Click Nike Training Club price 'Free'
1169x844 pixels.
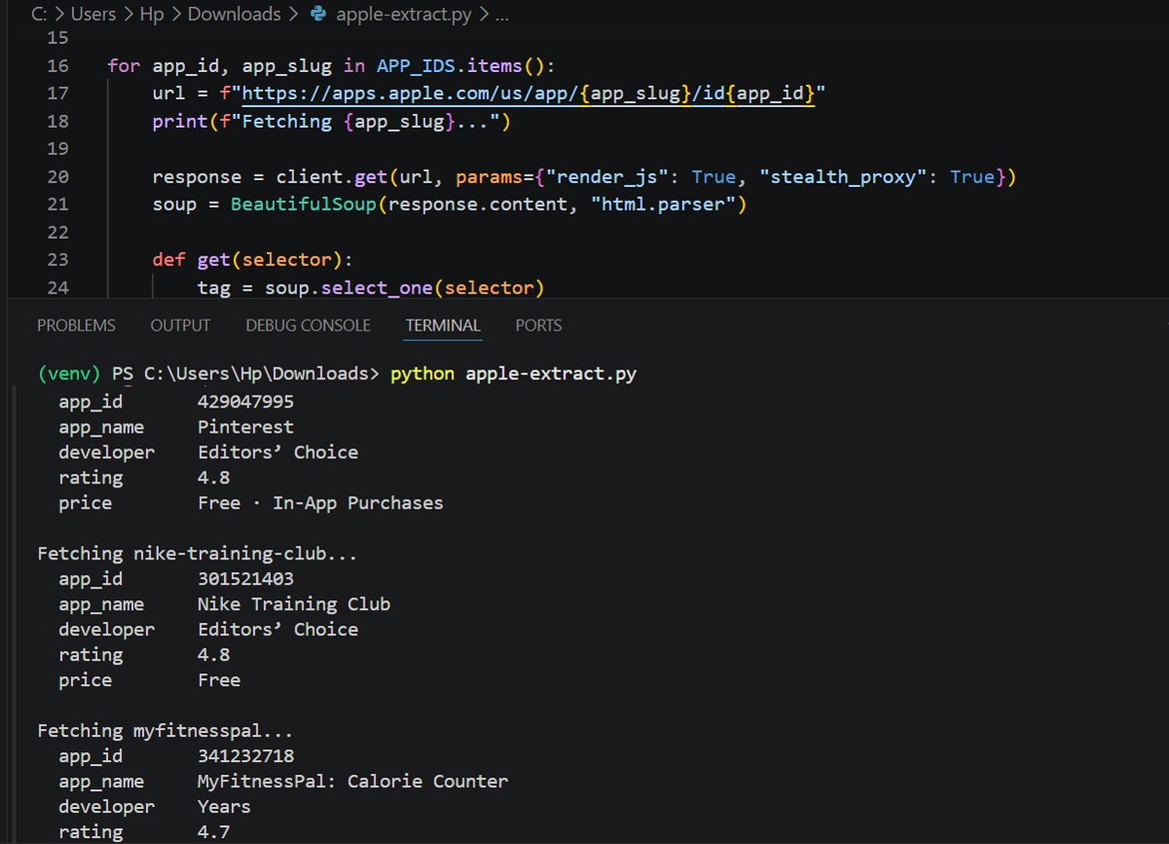[219, 680]
